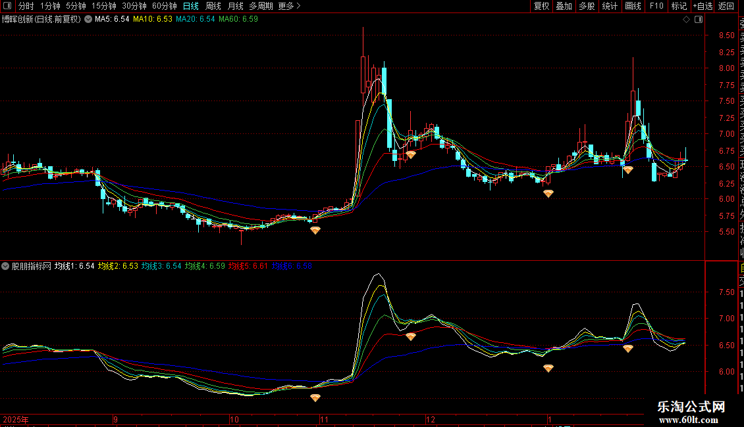Click the sub-chart signal marker on the red 均线5 line
This screenshot has width=744, height=427.
pos(410,336)
